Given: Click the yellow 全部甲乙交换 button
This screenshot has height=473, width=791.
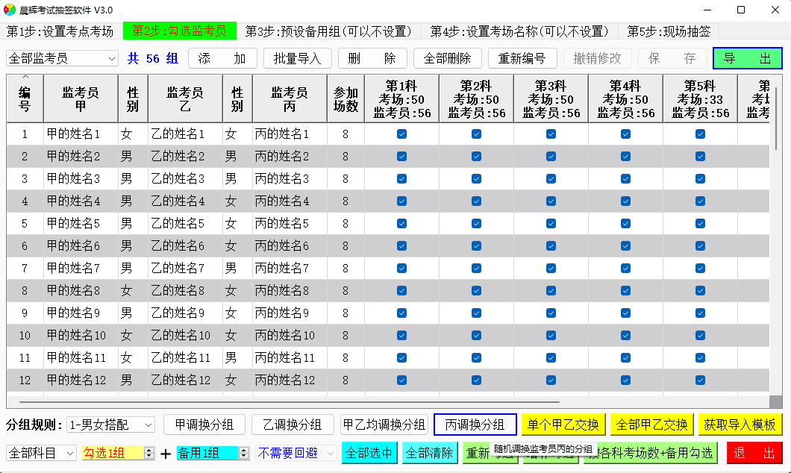Looking at the screenshot, I should click(x=651, y=425).
